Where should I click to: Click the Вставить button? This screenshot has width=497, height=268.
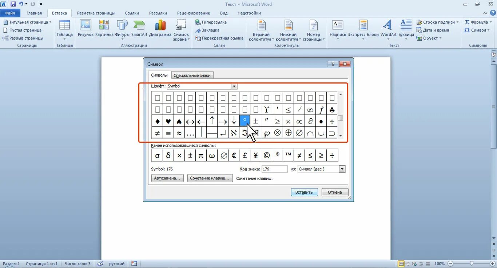tap(304, 192)
